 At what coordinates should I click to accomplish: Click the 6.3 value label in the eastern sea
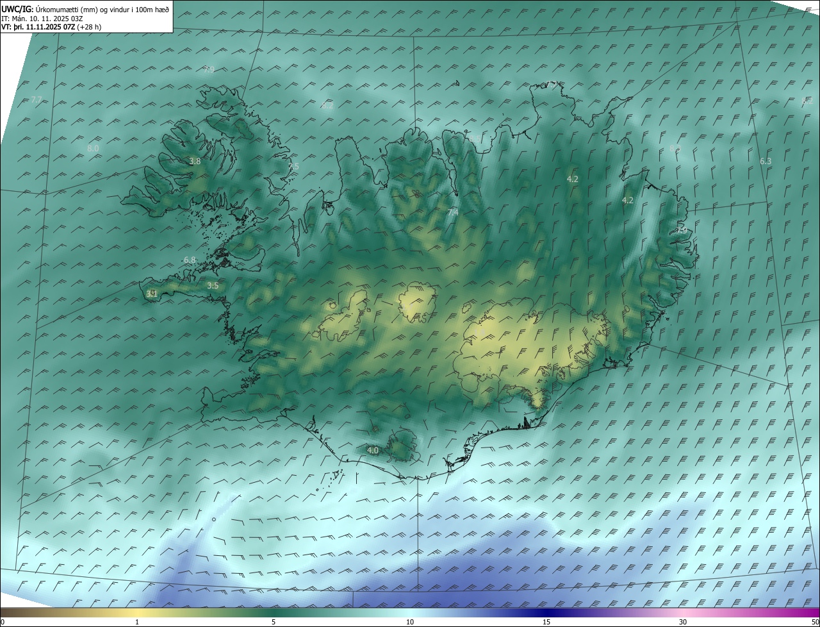coord(766,162)
